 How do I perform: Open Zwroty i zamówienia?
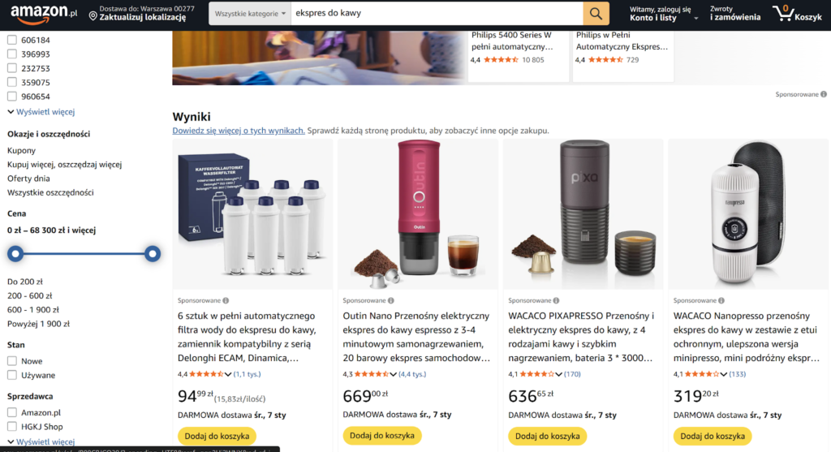pos(735,13)
